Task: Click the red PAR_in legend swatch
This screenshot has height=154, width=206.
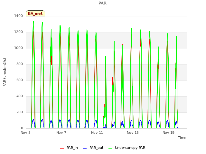Action: point(62,148)
